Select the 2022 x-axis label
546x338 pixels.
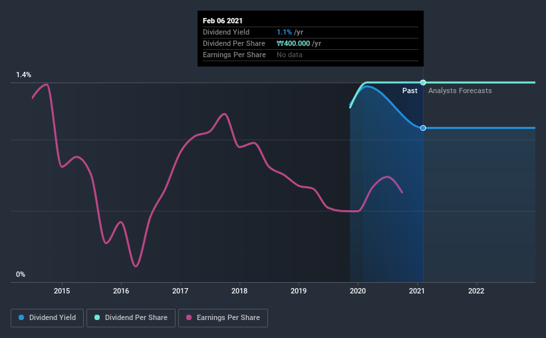pyautogui.click(x=476, y=291)
